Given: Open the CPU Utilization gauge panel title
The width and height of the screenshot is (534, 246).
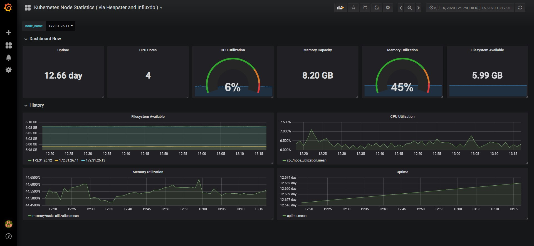Looking at the screenshot, I should pyautogui.click(x=233, y=50).
